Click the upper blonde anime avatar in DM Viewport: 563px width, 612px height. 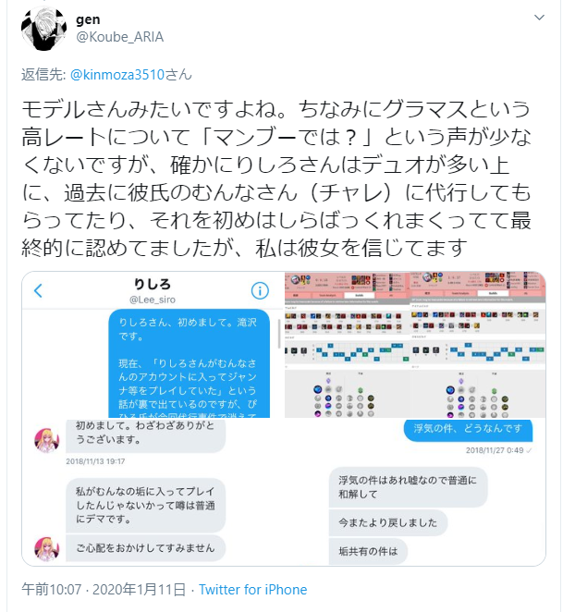[x=47, y=440]
